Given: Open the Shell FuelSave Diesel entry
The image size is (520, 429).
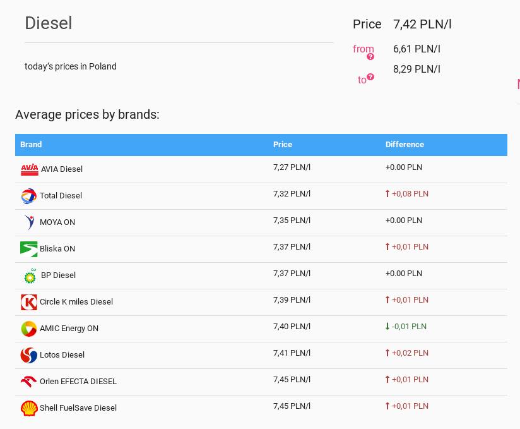Looking at the screenshot, I should [78, 408].
